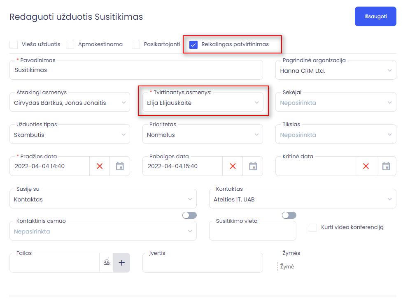Screen dimensions: 403x303
Task: Enable Kurti video konferenciją checkbox
Action: tap(313, 227)
